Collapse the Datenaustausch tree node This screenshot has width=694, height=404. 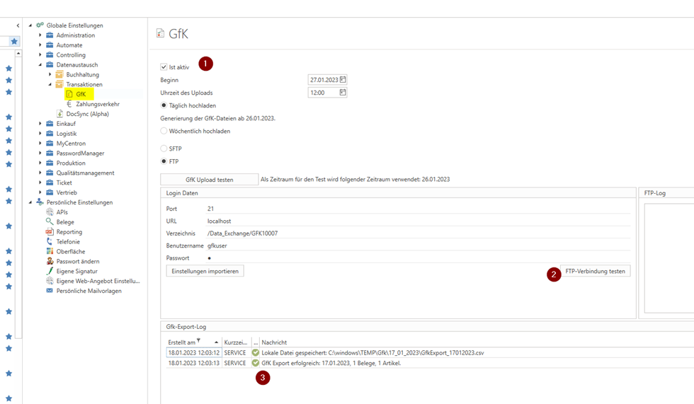click(x=40, y=65)
